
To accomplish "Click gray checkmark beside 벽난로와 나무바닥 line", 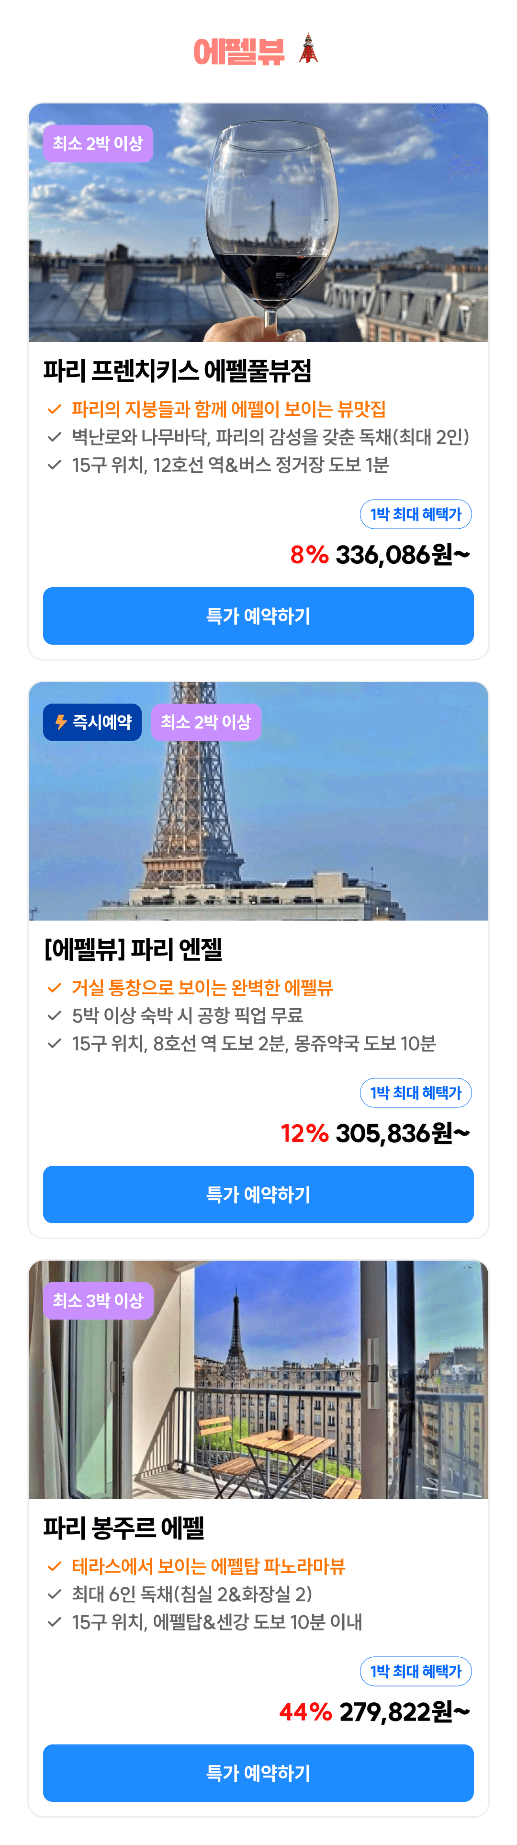I will [x=55, y=437].
